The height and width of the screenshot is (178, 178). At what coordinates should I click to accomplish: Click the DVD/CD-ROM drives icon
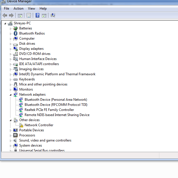click(x=16, y=54)
